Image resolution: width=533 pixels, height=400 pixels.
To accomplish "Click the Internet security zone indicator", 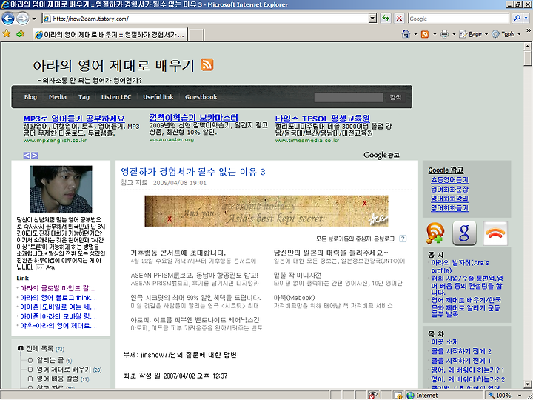I will point(443,396).
